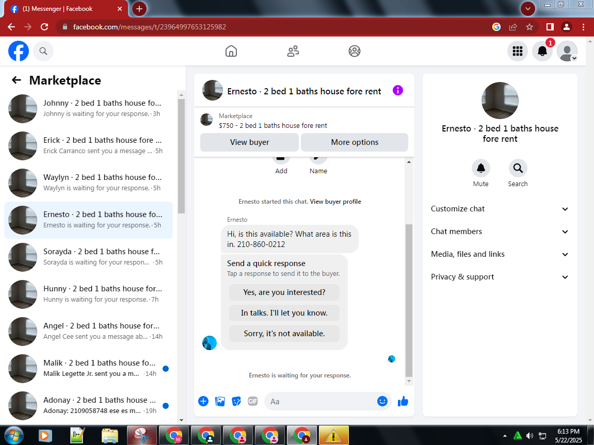Open Angel's conversation in the list

tap(88, 331)
